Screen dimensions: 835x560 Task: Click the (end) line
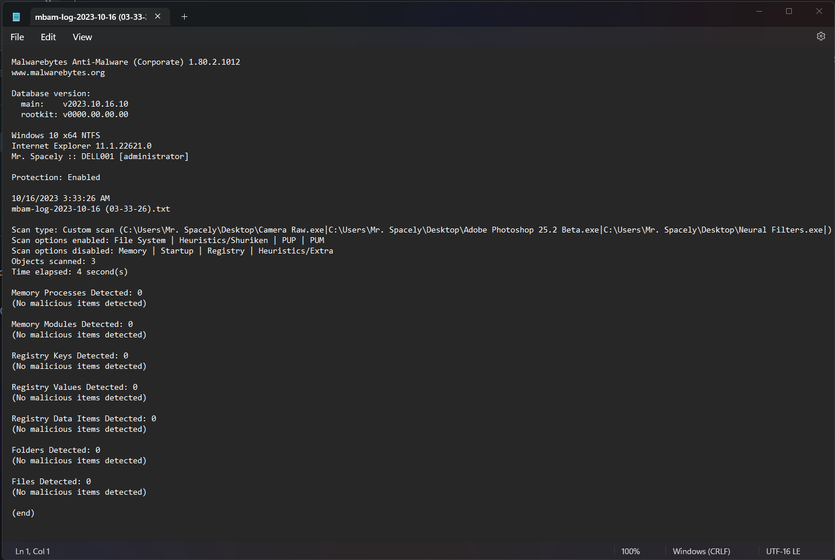(x=23, y=513)
